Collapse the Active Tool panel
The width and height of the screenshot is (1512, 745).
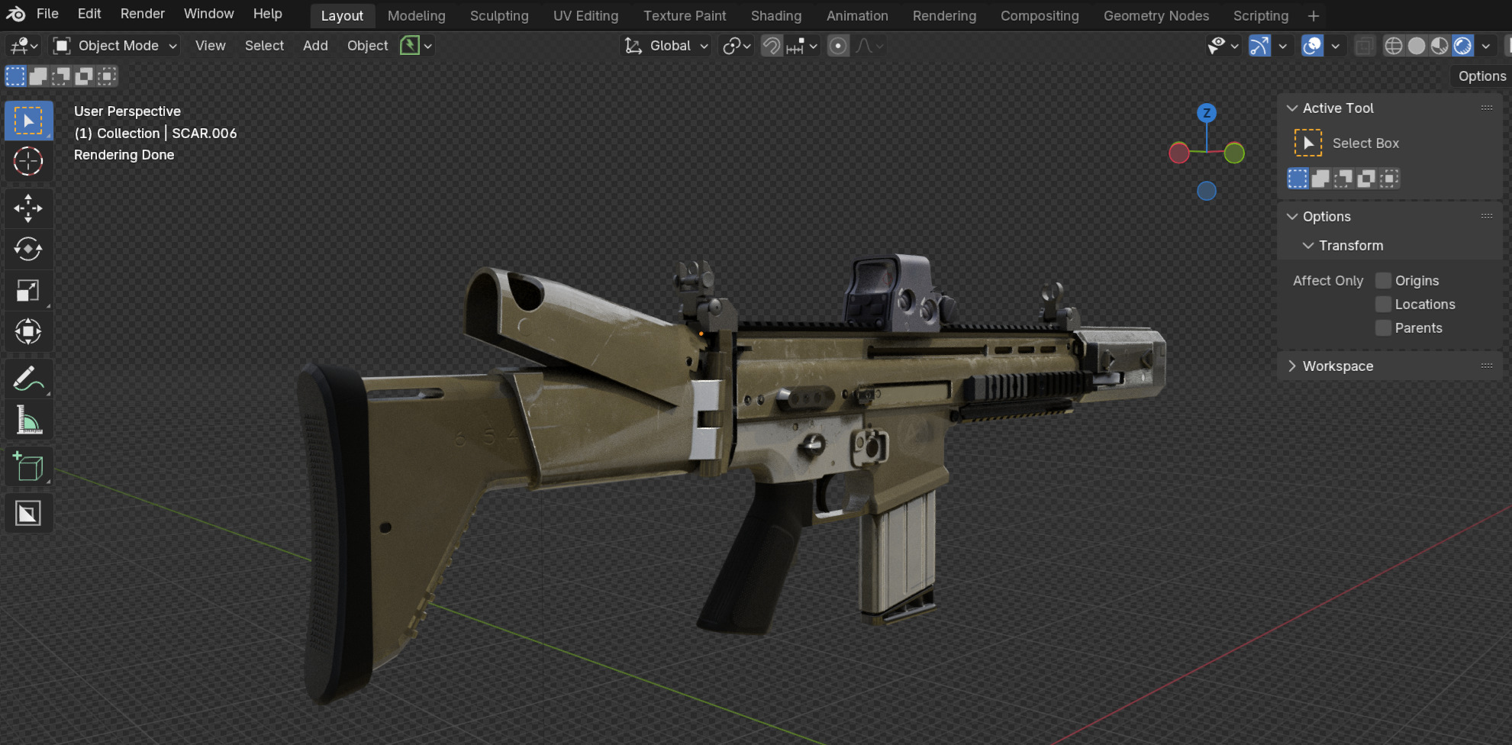[x=1292, y=108]
